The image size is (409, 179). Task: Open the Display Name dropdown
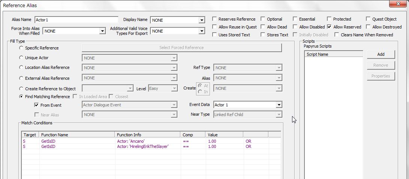[x=202, y=20]
